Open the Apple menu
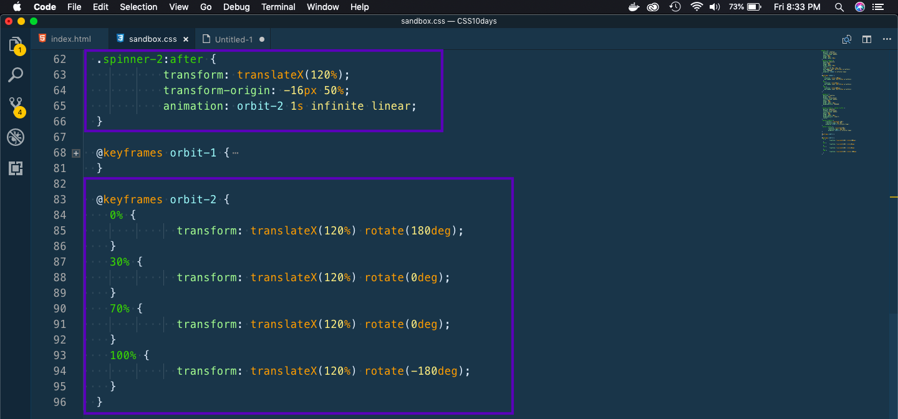Screen dimensions: 898x419 tap(17, 7)
